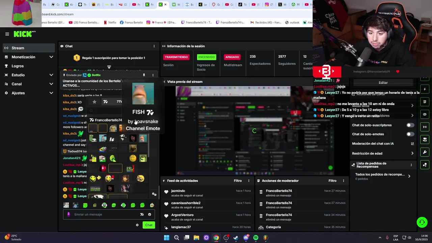Open Moderación del chat con IA external link
432x243 pixels.
click(412, 143)
